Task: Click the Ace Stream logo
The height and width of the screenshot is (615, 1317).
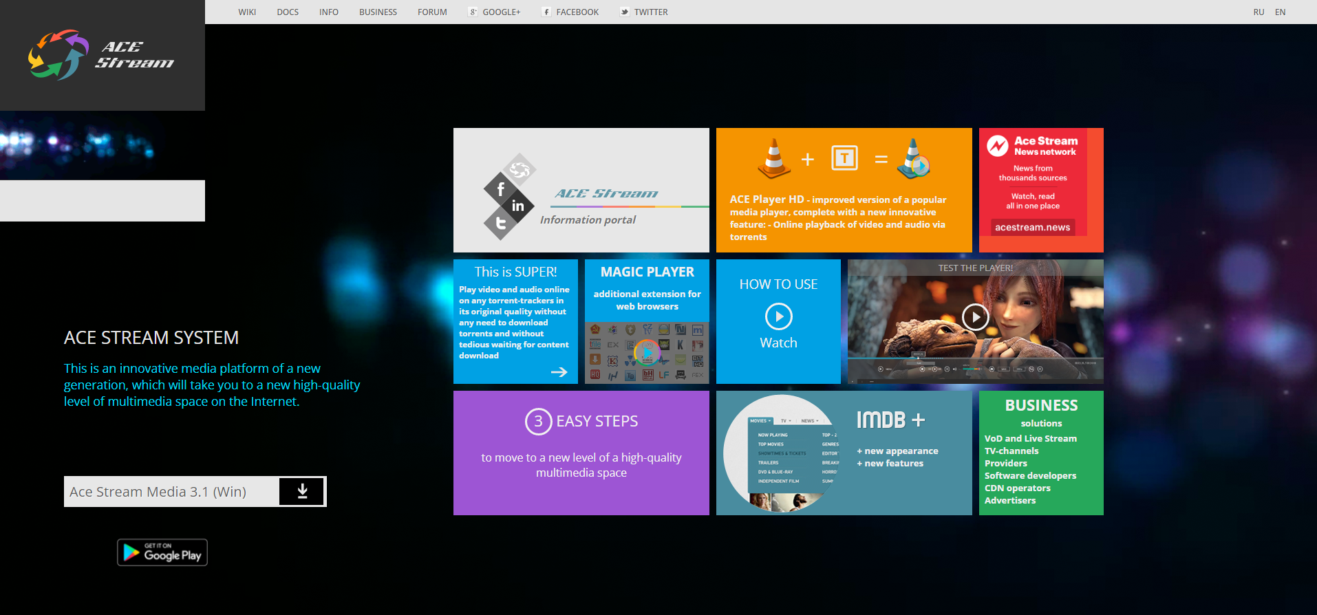Action: pos(100,55)
